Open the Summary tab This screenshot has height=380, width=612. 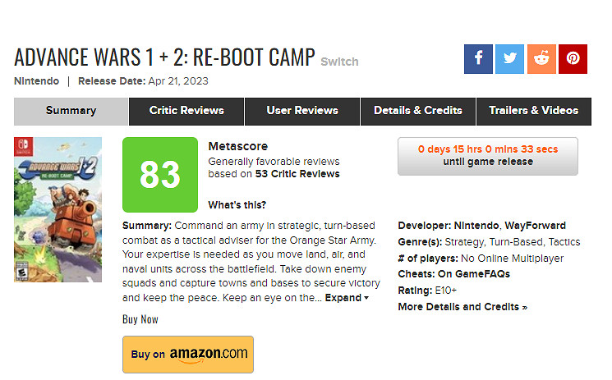coord(71,111)
